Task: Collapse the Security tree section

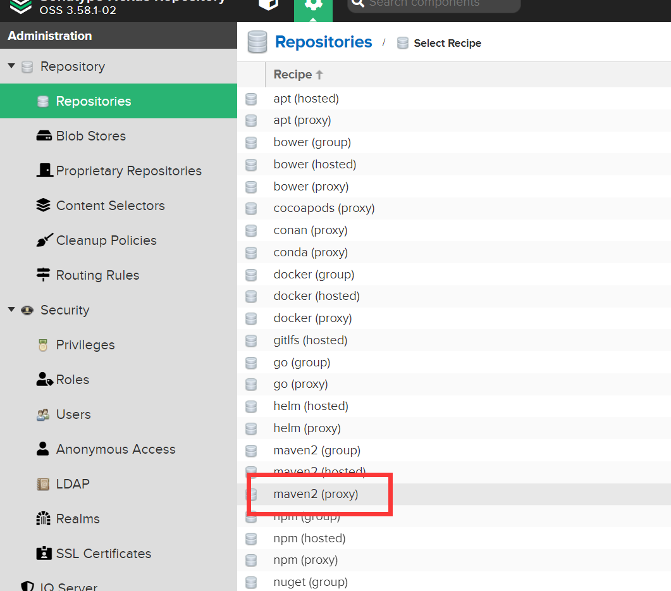Action: pos(11,310)
